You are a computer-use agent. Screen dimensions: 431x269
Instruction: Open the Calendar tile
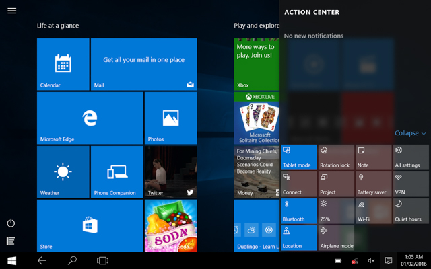[x=63, y=65]
